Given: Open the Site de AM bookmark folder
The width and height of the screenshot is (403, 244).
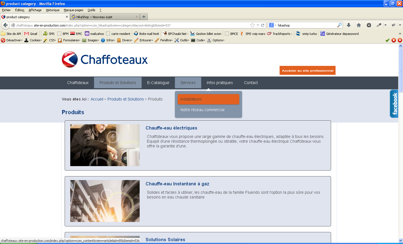Looking at the screenshot, I should pyautogui.click(x=11, y=34).
